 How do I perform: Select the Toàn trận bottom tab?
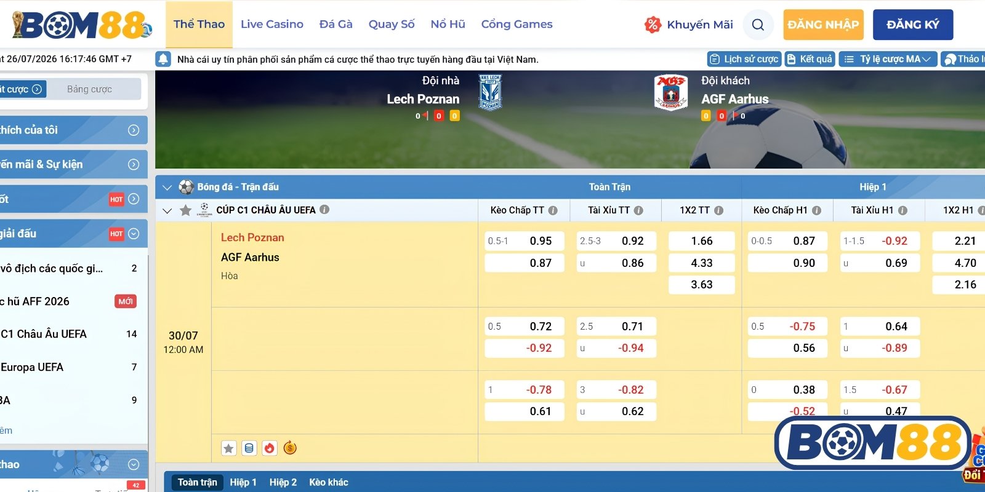click(198, 482)
